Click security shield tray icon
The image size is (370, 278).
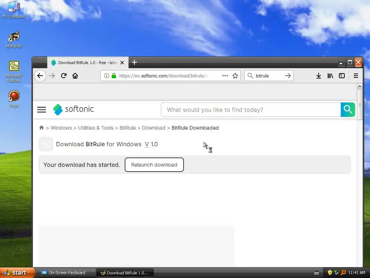(x=330, y=273)
